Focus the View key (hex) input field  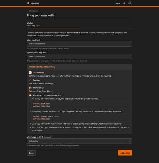tap(79, 44)
